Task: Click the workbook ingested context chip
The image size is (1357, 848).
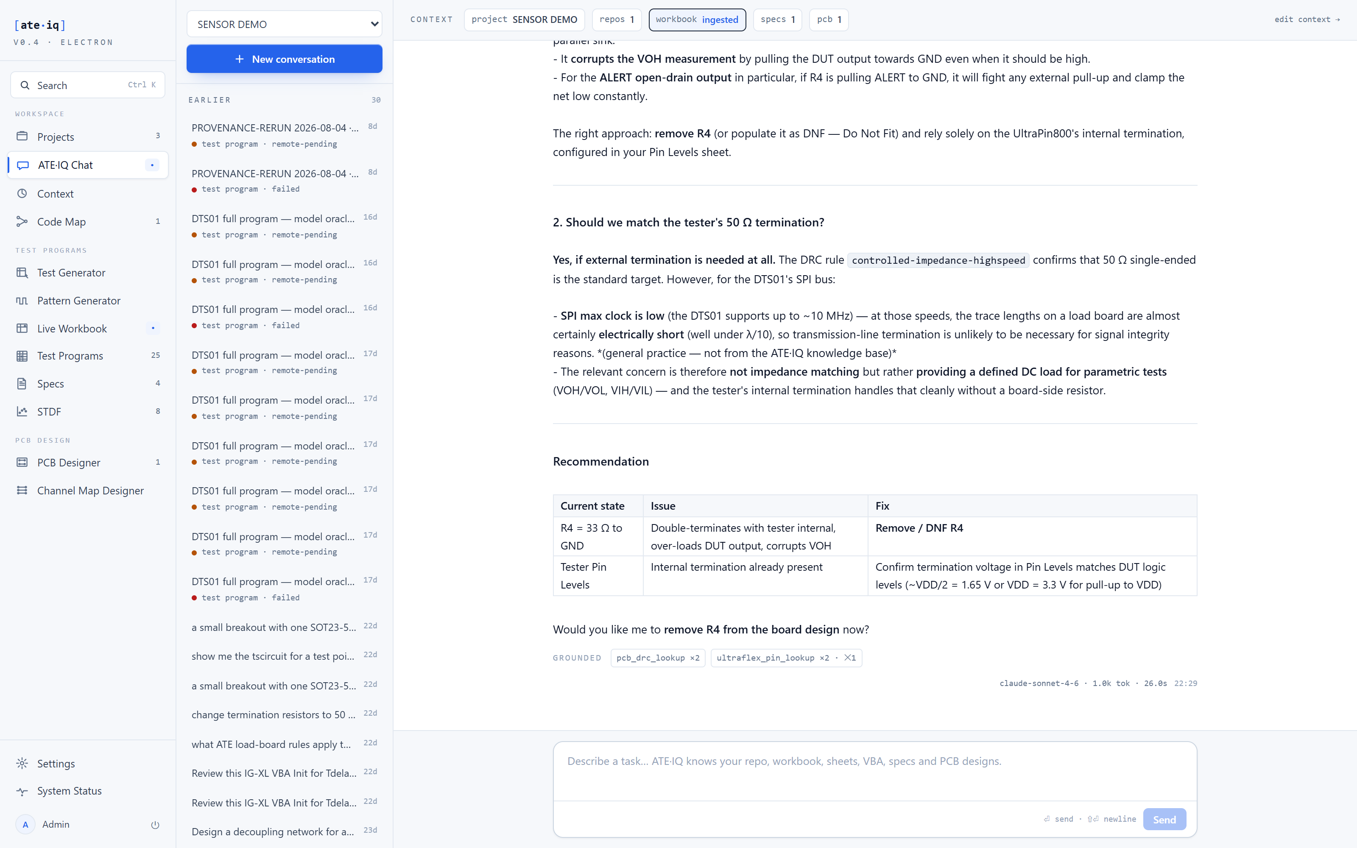Action: (697, 20)
